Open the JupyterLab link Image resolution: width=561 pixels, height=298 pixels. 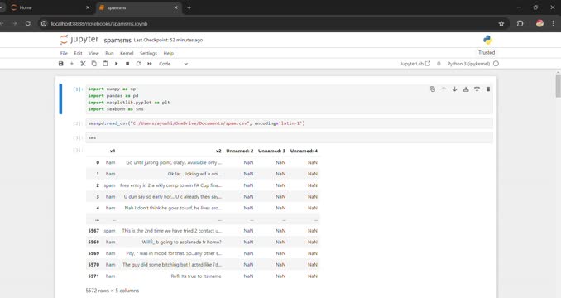click(415, 64)
